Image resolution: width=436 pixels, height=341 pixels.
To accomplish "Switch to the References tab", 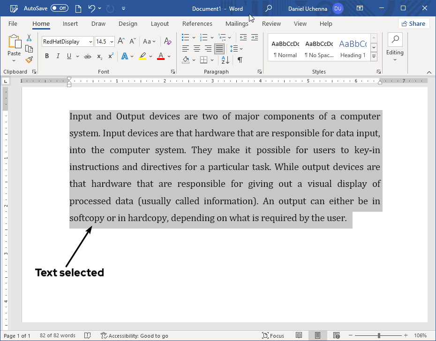I will pyautogui.click(x=197, y=24).
